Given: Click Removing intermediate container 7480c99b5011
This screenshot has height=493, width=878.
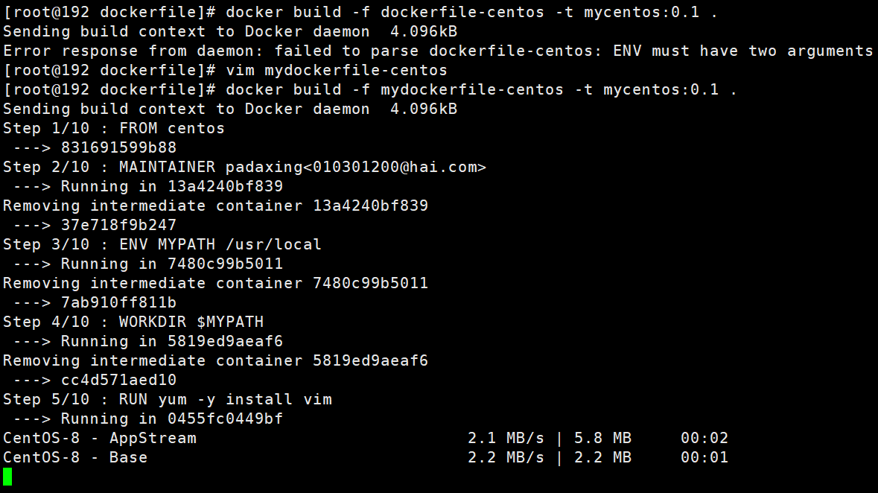Looking at the screenshot, I should pyautogui.click(x=215, y=284).
